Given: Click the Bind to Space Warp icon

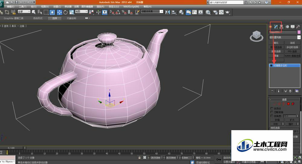Looking at the screenshot, I should [13, 12].
